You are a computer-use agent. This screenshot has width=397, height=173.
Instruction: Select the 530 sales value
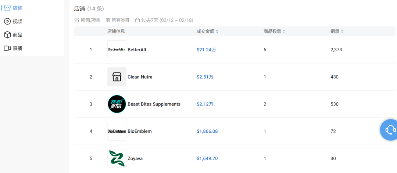335,104
